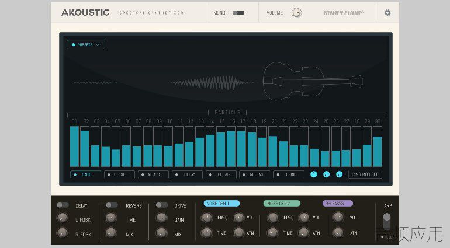Click the Releases label button
Screen dimensions: 450x248
(x=338, y=203)
